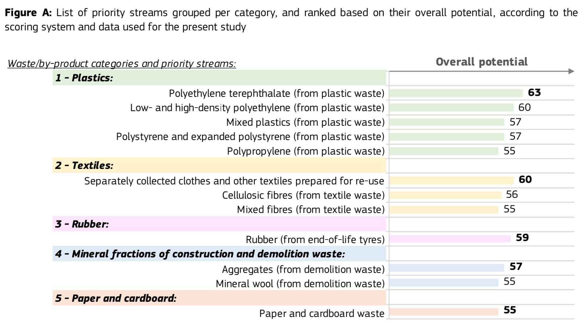
Task: Click the bold score value 63
Action: pos(534,93)
